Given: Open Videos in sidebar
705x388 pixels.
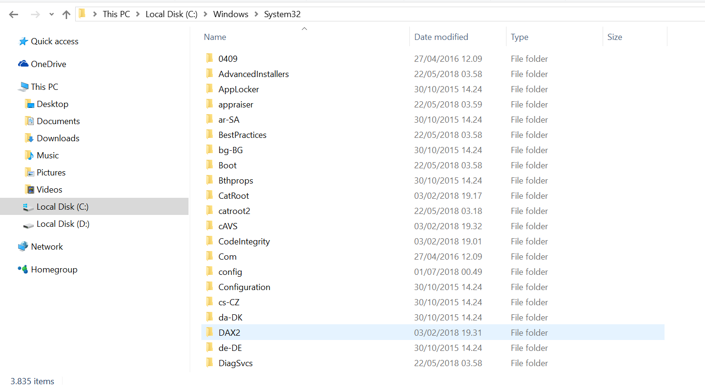Looking at the screenshot, I should [50, 190].
